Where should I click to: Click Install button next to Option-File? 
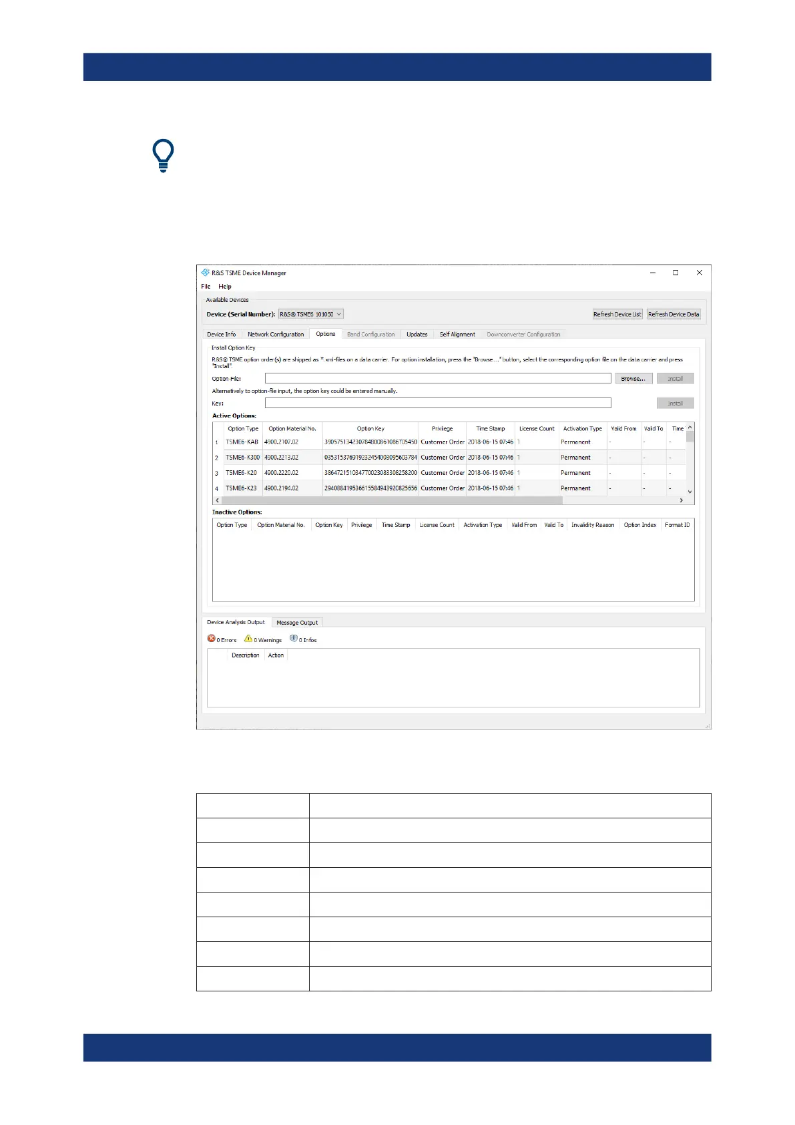pyautogui.click(x=676, y=378)
